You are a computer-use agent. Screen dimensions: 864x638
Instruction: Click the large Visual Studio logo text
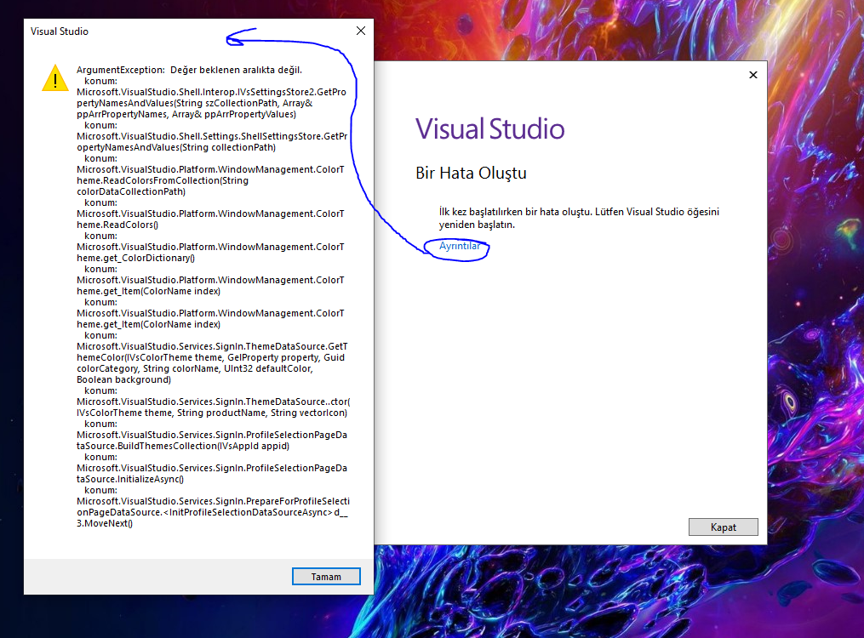pos(489,128)
